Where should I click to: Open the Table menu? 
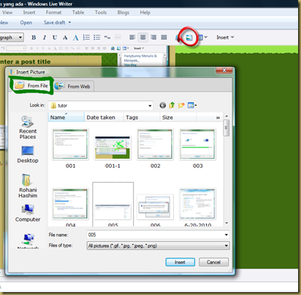[x=78, y=12]
